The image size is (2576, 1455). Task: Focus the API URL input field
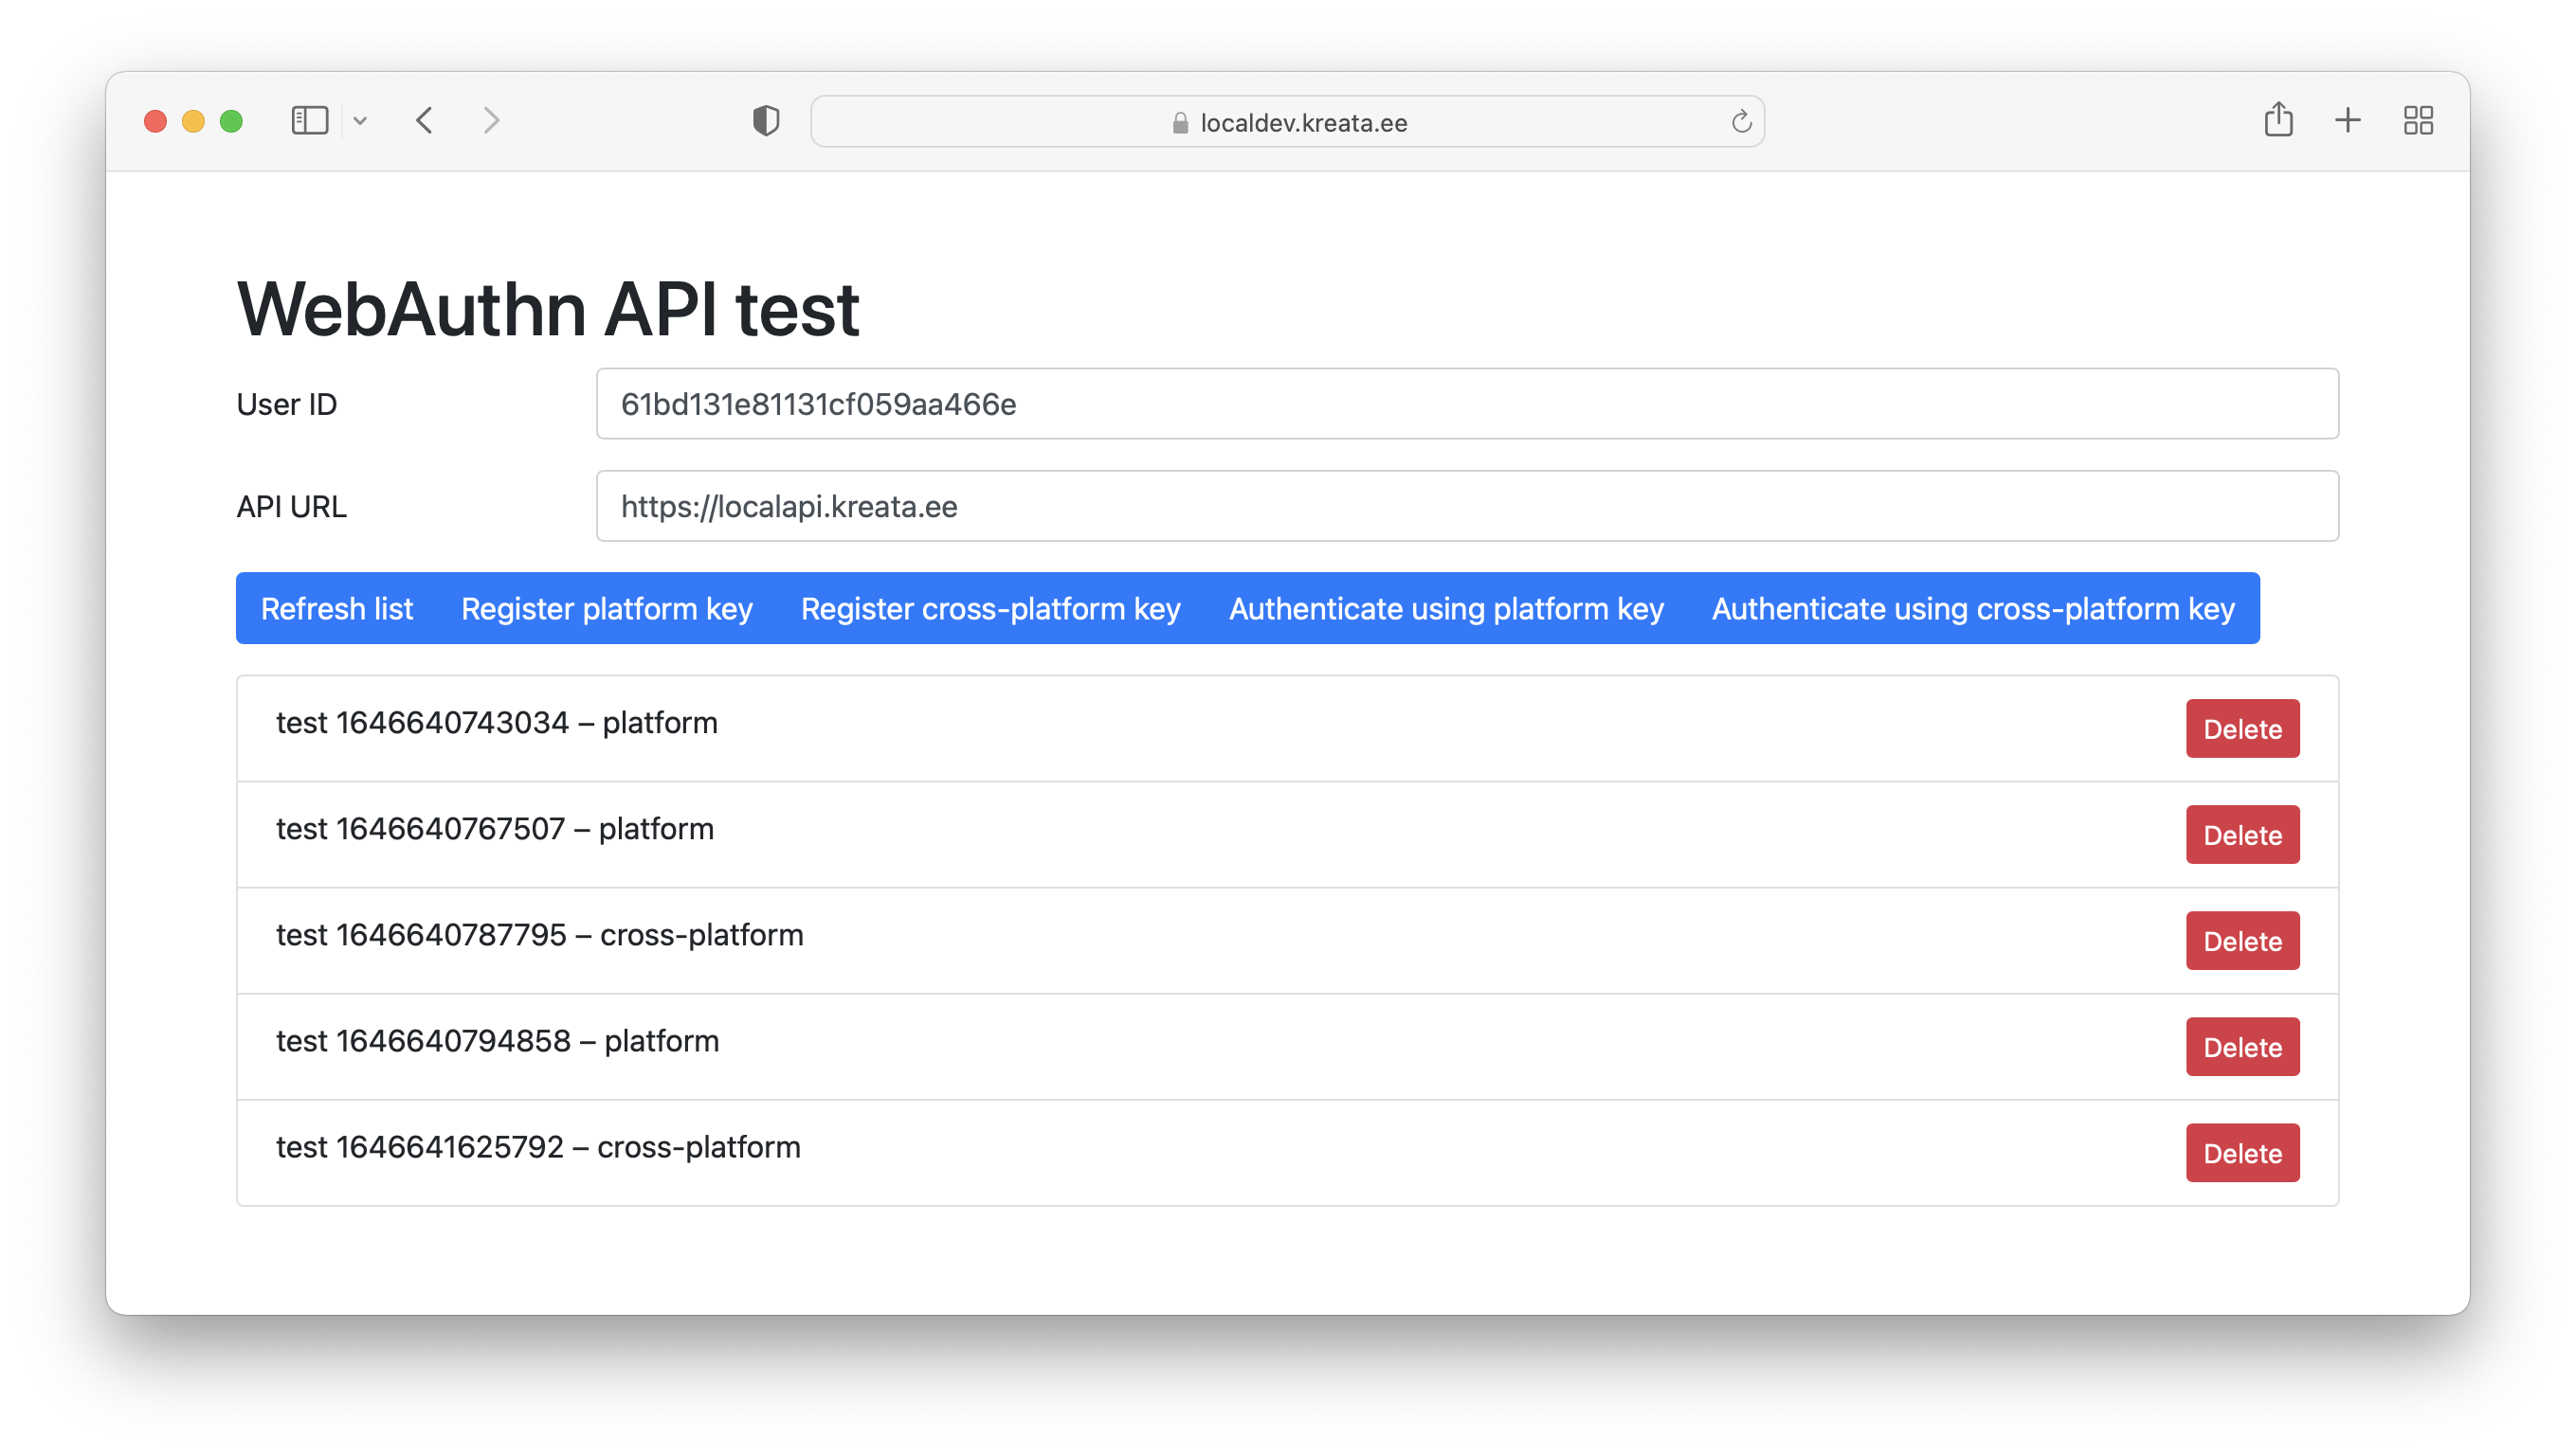pos(1467,506)
